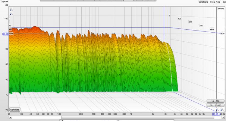The image size is (226, 121).
Task: Select the 15,25 k frequency value box
Action: click(x=216, y=114)
